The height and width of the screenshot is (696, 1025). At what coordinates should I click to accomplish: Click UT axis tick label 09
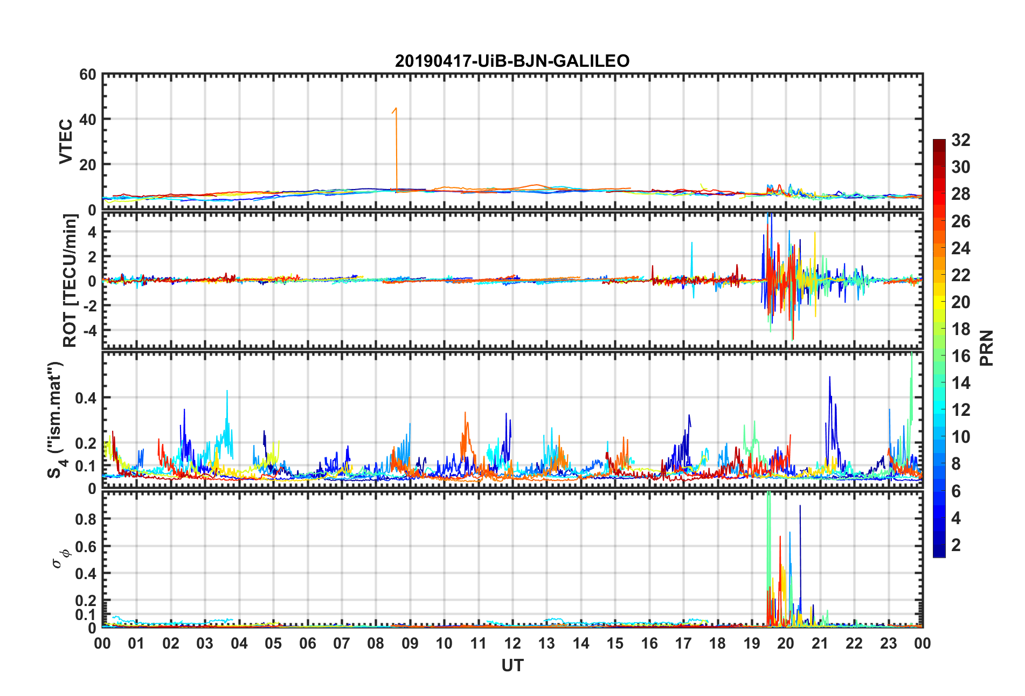410,643
